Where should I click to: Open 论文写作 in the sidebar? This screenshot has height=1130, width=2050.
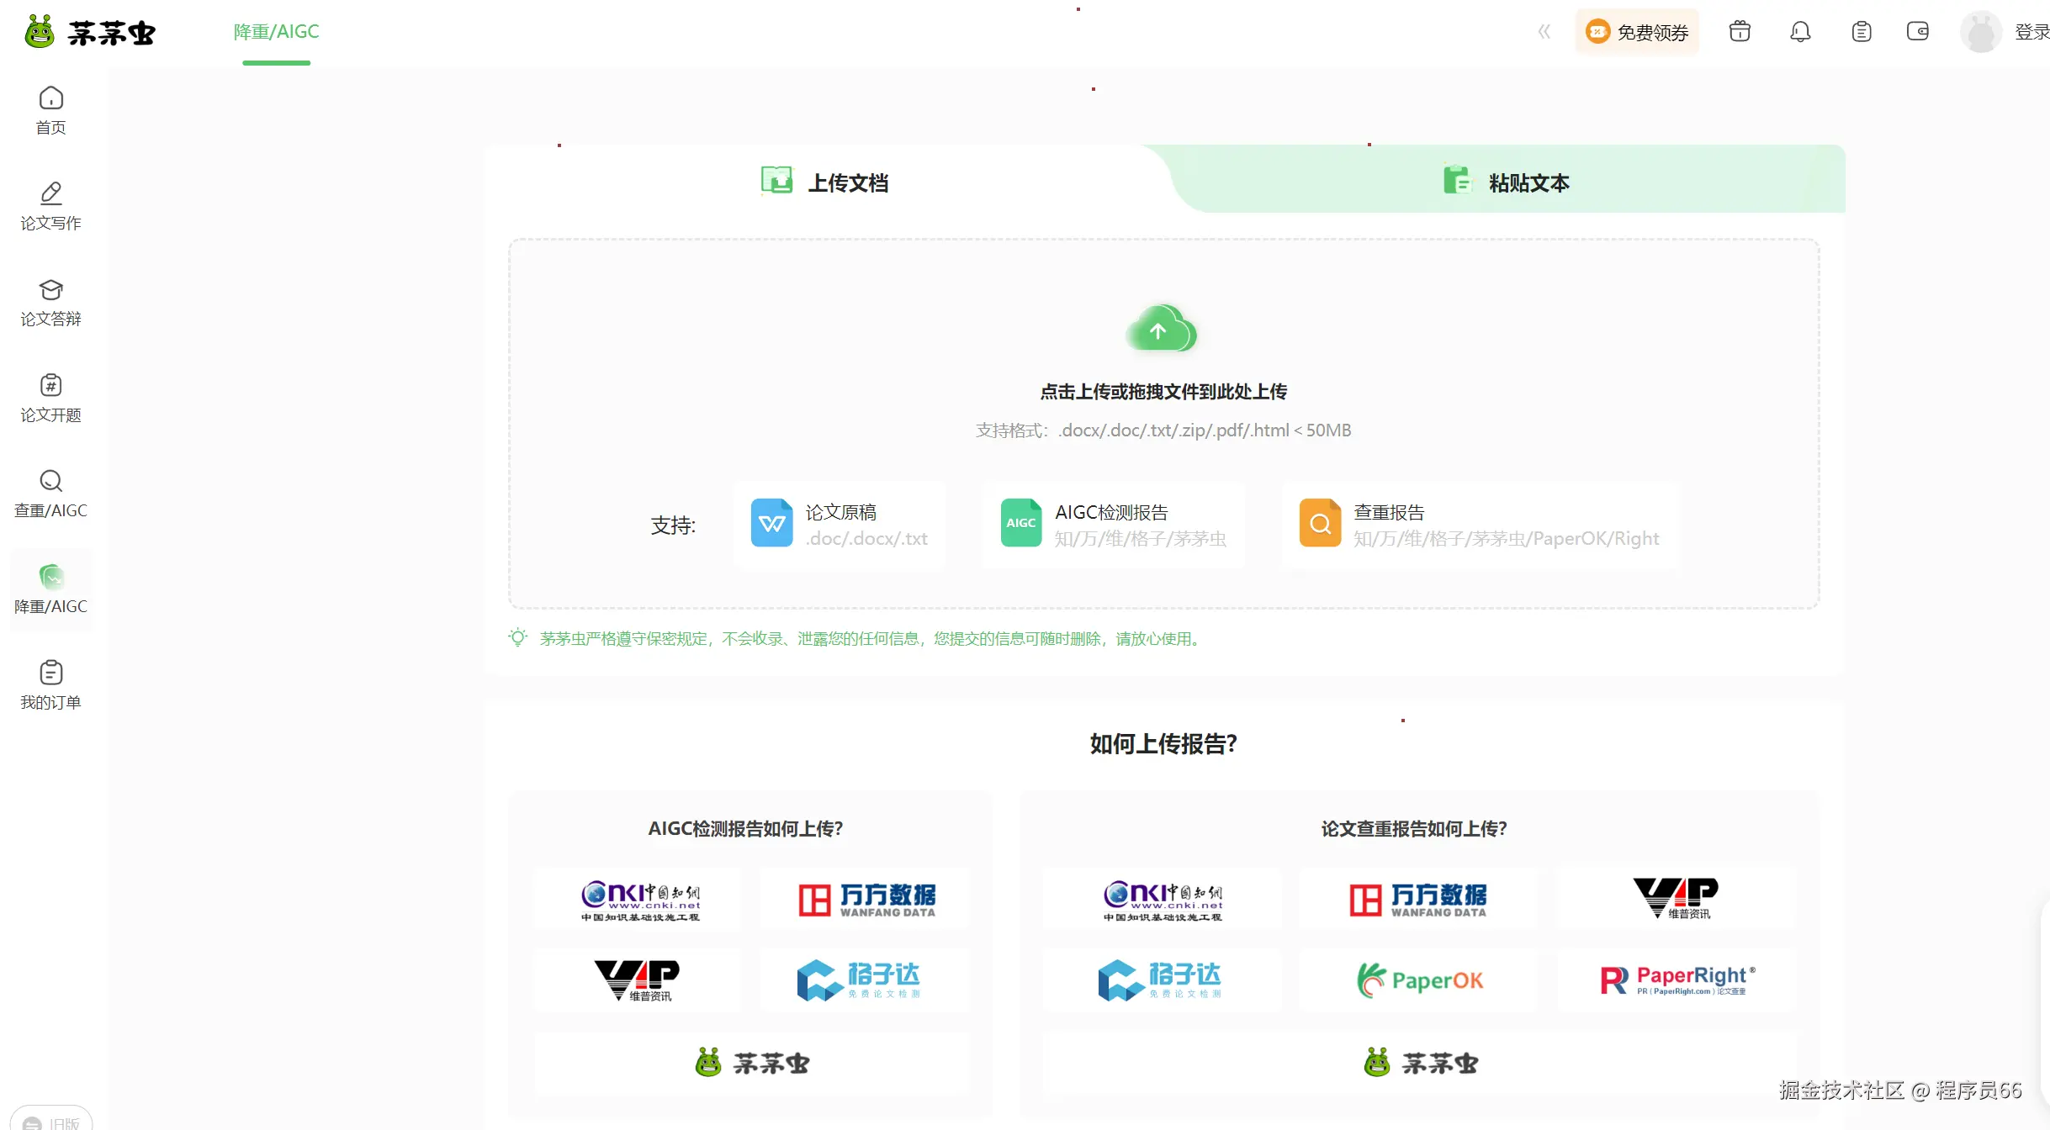(x=50, y=206)
